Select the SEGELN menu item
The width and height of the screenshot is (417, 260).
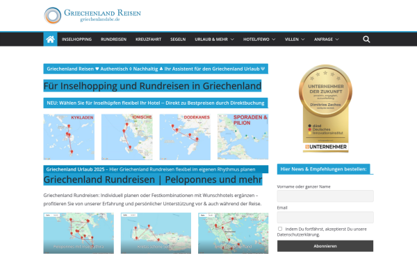pos(178,40)
